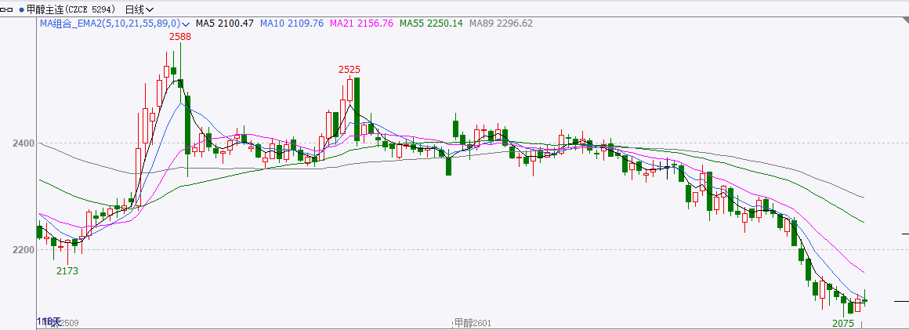Click the blue dot before 甲醇主连
909x330 pixels.
(20, 9)
